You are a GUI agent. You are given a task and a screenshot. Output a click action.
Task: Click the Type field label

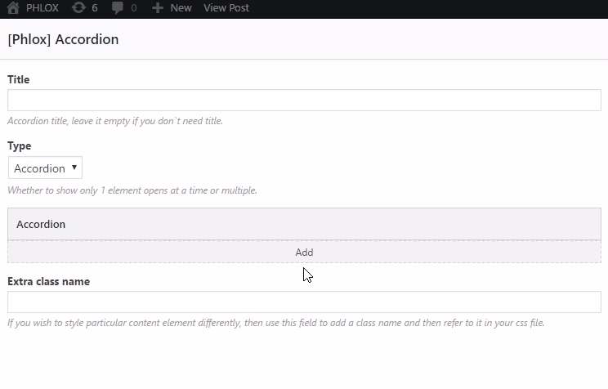[19, 146]
